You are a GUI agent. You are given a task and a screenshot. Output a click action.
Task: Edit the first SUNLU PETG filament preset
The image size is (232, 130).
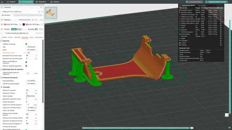pyautogui.click(x=20, y=24)
